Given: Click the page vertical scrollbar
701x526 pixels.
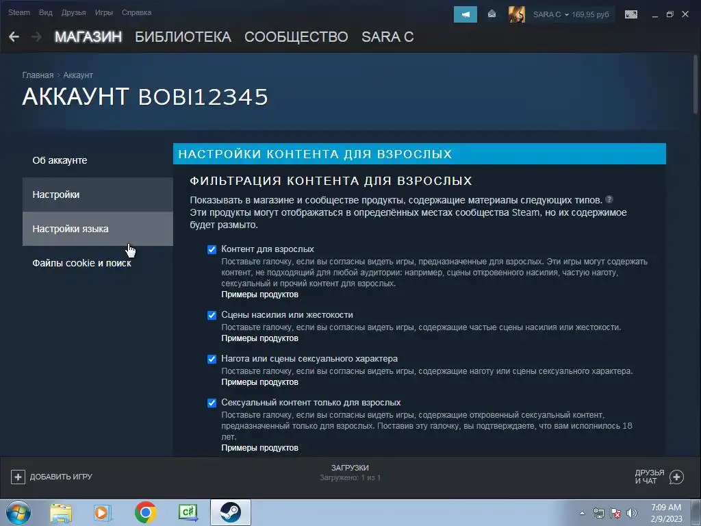Looking at the screenshot, I should [696, 85].
